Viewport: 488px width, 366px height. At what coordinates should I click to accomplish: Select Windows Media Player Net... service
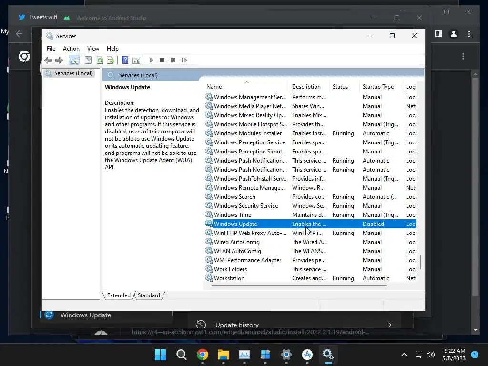pos(310,106)
